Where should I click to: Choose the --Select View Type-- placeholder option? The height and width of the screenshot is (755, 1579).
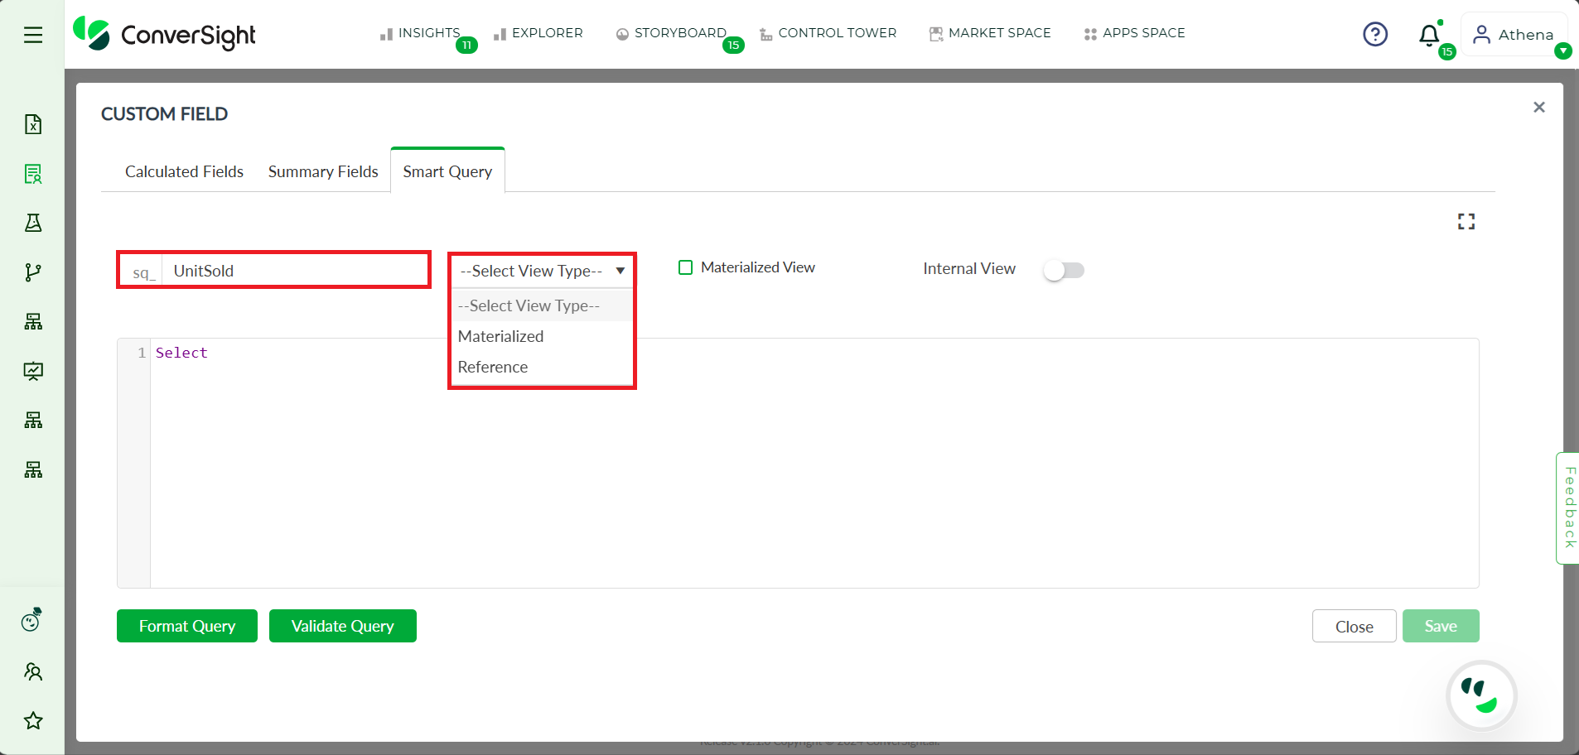pos(542,305)
